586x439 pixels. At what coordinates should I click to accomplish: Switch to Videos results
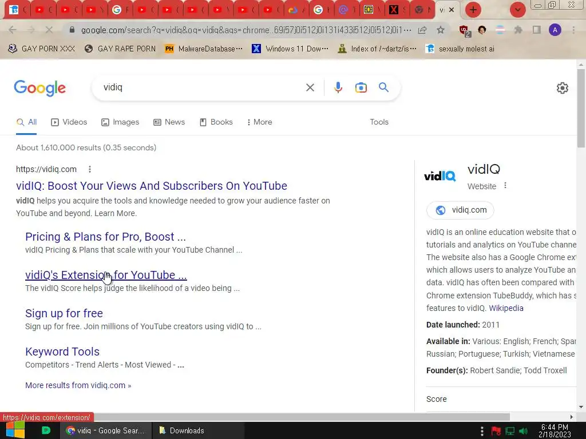point(69,122)
